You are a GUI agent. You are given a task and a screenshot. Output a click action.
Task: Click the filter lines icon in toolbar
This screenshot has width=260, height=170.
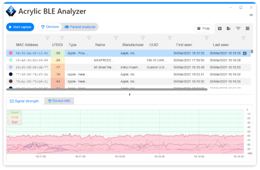(238, 28)
